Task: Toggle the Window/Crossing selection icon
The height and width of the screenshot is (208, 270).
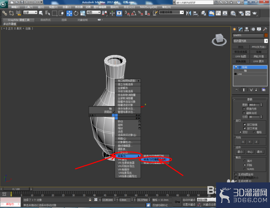Action: (61, 13)
